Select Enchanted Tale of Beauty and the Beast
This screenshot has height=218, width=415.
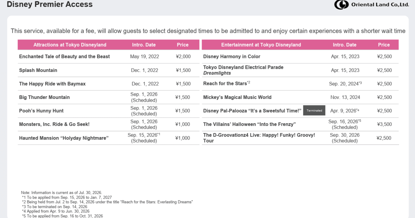[64, 56]
